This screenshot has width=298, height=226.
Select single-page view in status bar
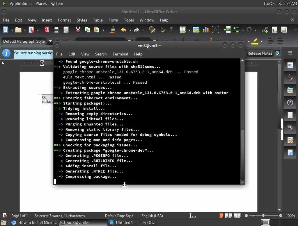221,216
